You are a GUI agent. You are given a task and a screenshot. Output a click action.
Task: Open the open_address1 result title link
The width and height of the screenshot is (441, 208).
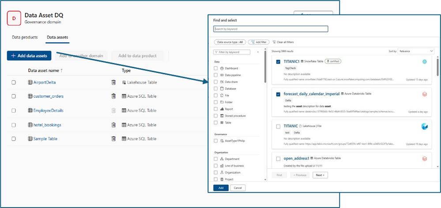click(297, 158)
